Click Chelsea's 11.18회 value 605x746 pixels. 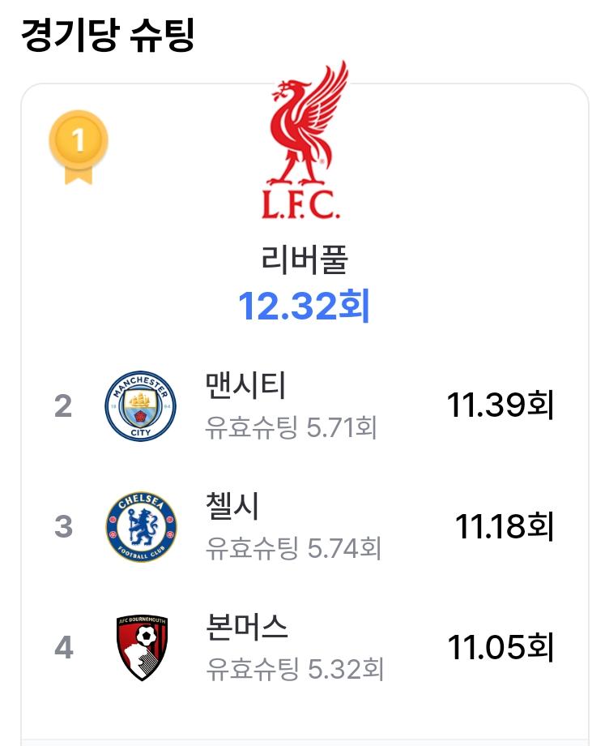(505, 527)
